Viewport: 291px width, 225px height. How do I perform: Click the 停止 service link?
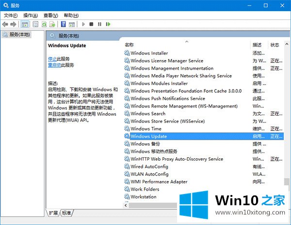click(x=52, y=59)
